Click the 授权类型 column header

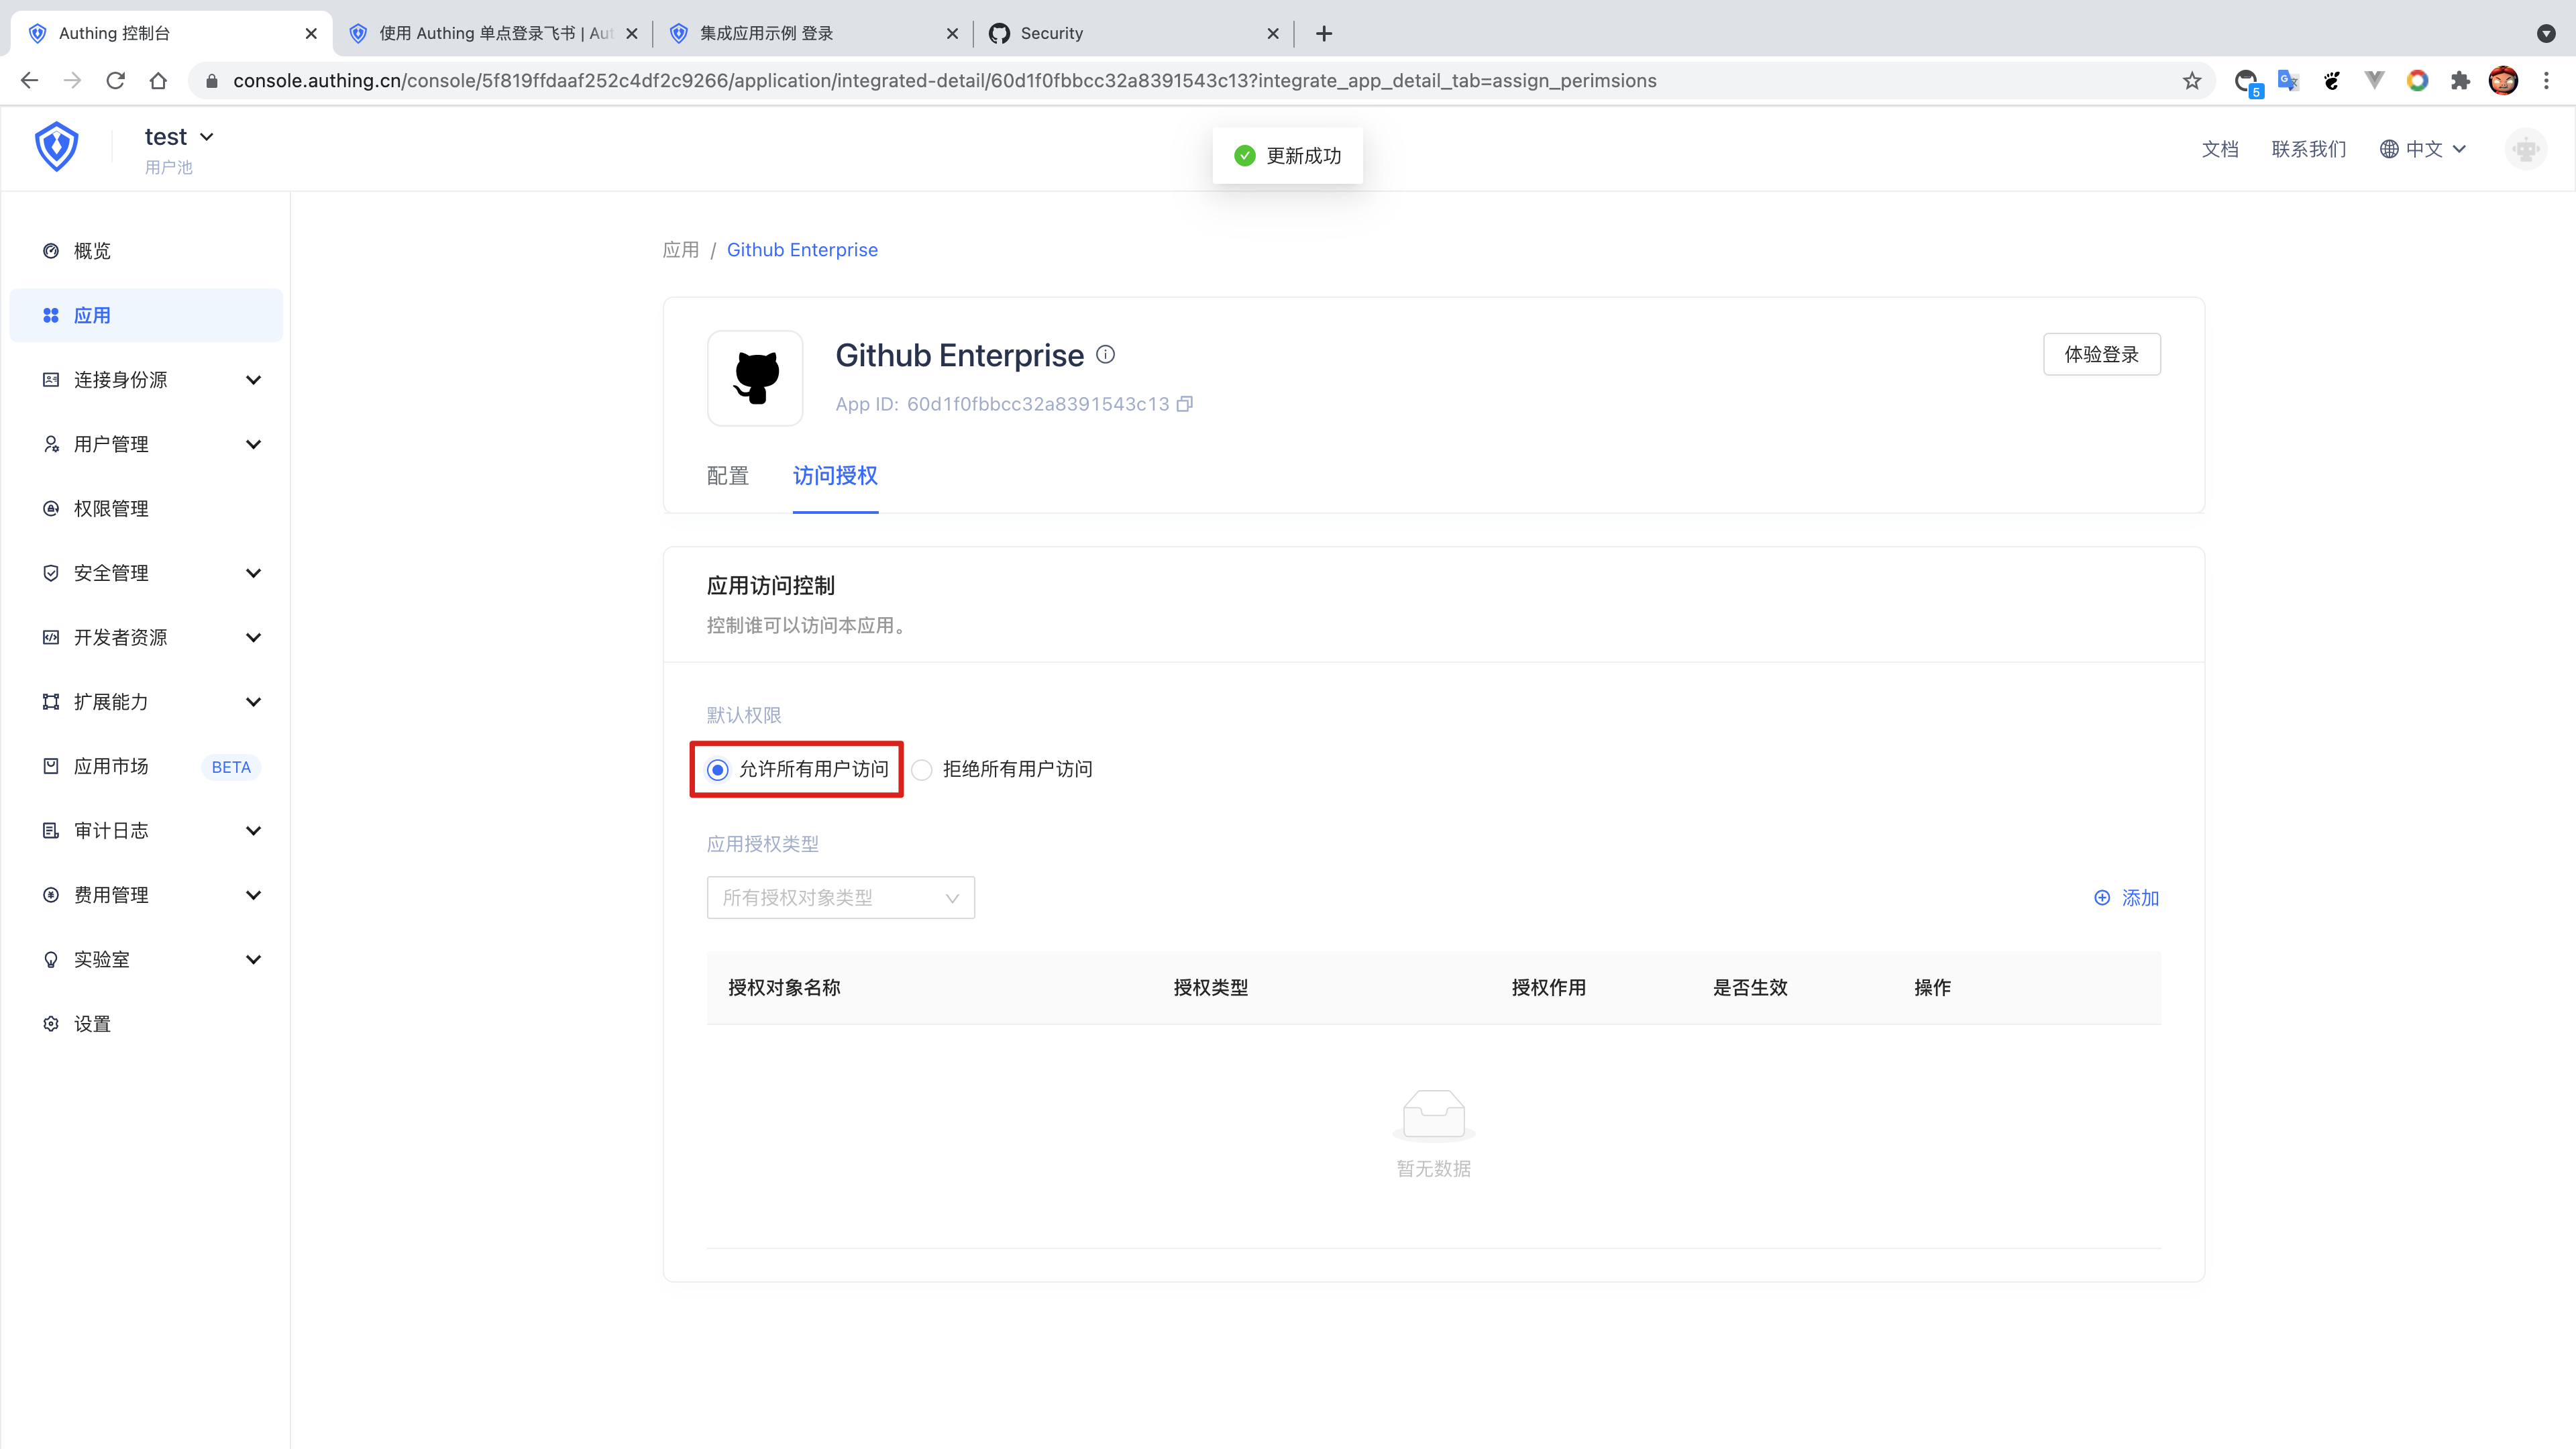1210,988
